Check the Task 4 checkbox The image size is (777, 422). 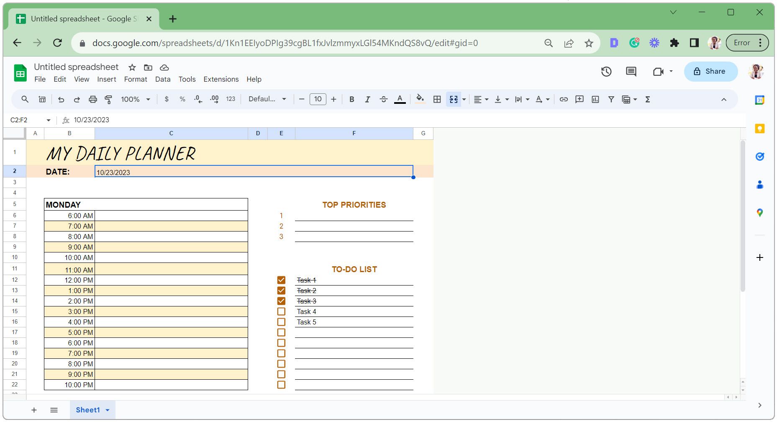pyautogui.click(x=281, y=311)
